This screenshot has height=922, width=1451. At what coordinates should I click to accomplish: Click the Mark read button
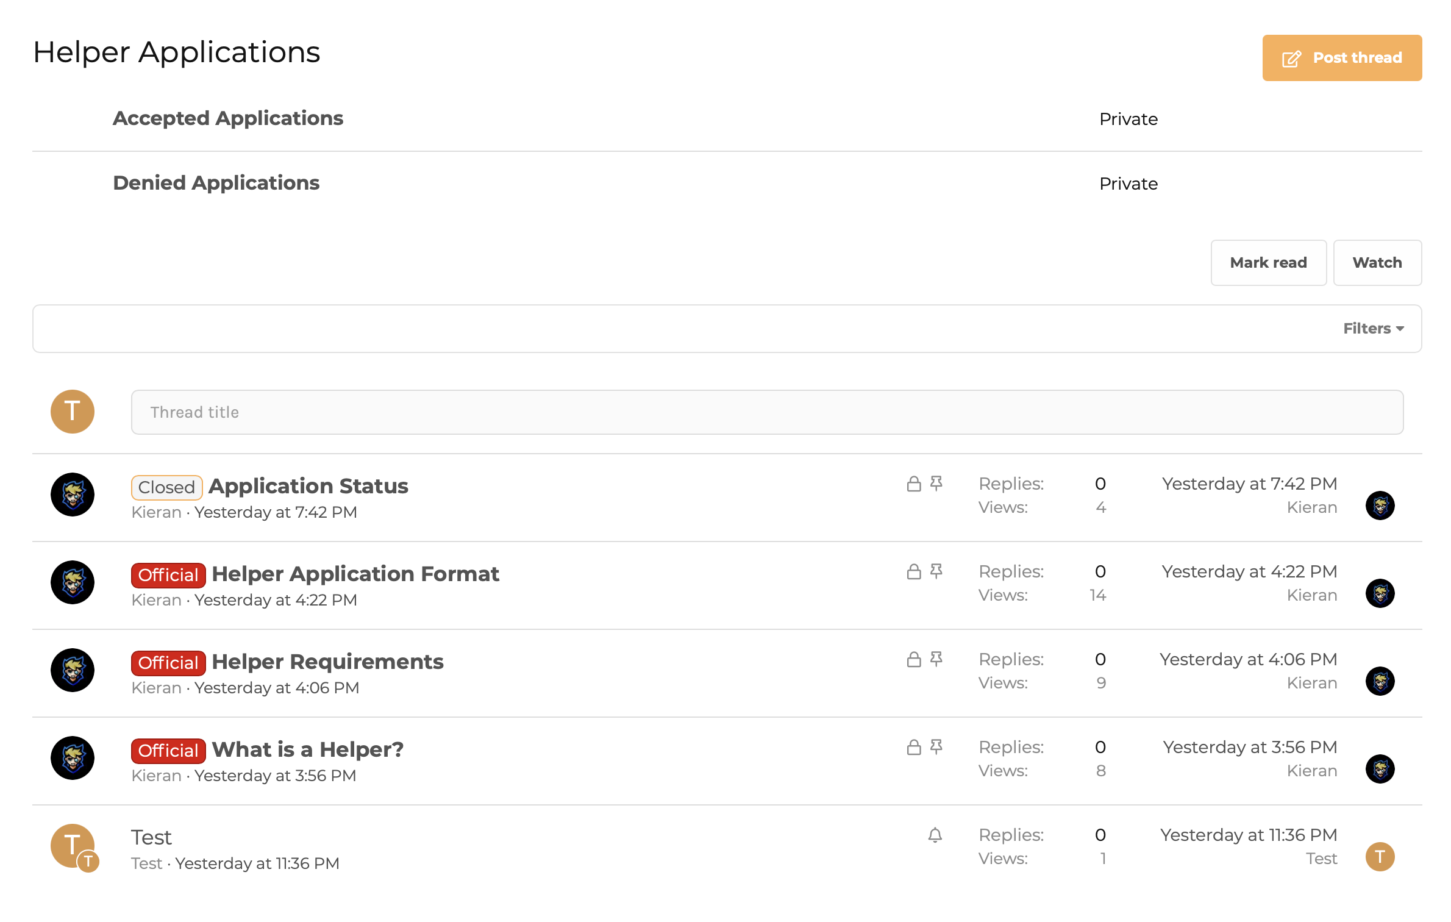click(x=1268, y=263)
